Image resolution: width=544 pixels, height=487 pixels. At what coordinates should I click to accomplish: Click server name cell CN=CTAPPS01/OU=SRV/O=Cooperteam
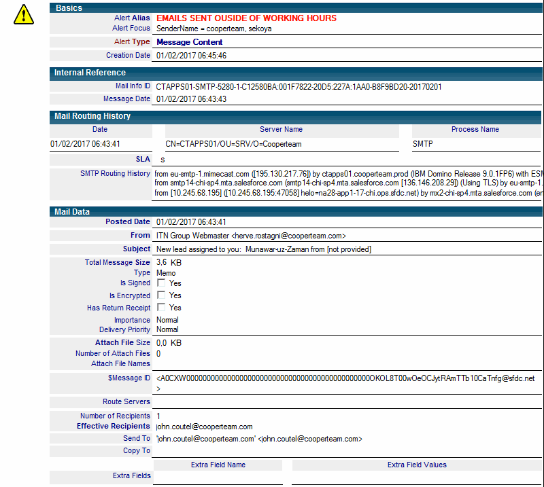(x=233, y=144)
